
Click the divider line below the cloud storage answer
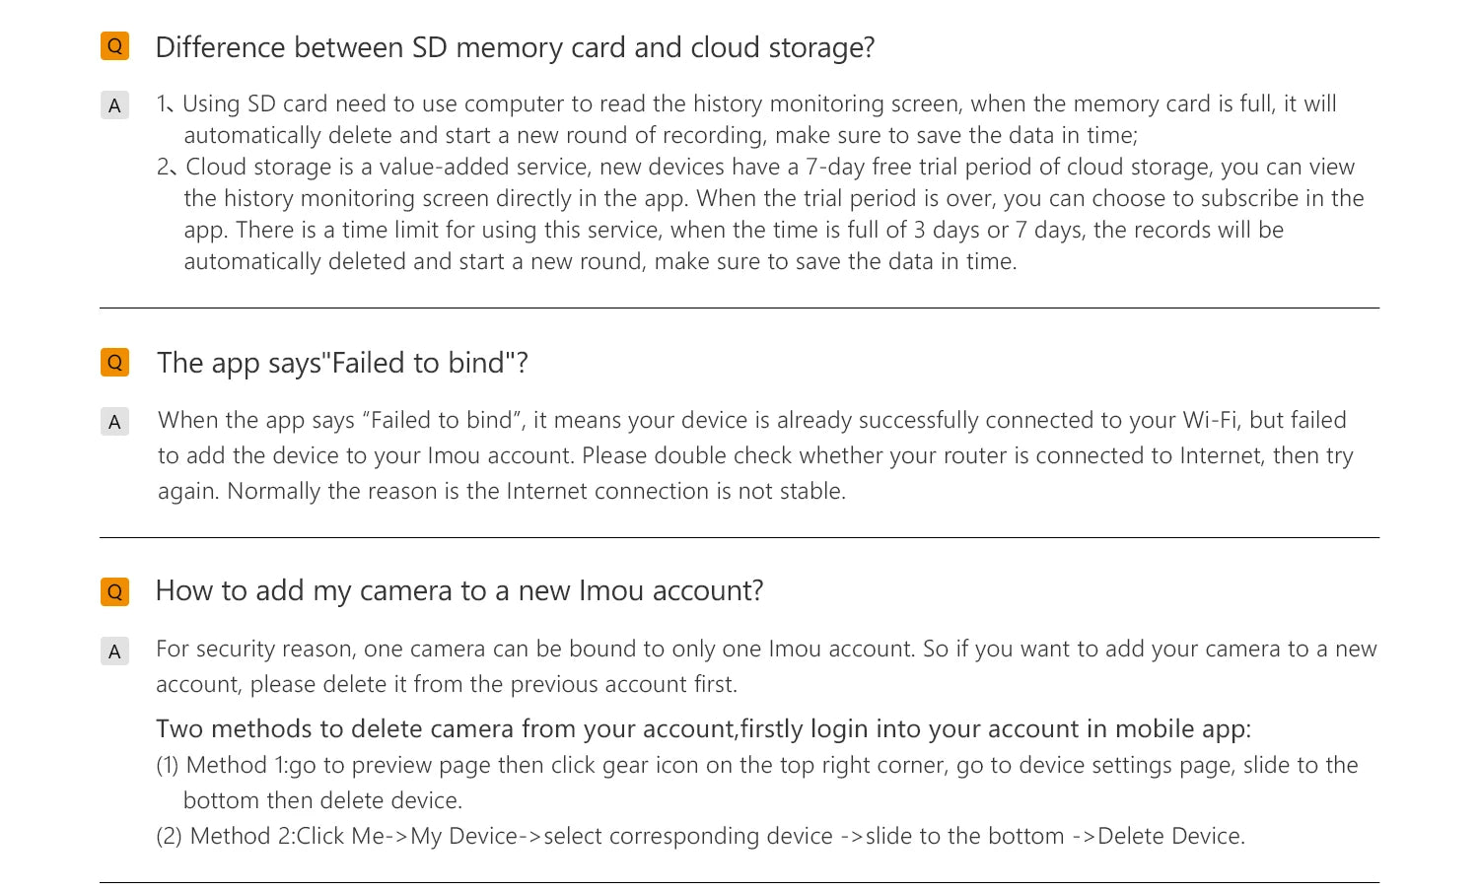coord(739,308)
